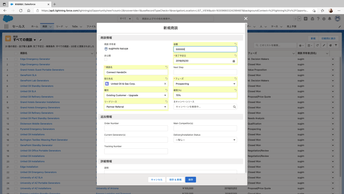The image size is (344, 194).
Task: Click the search icon in campaign field
Action: [x=234, y=107]
